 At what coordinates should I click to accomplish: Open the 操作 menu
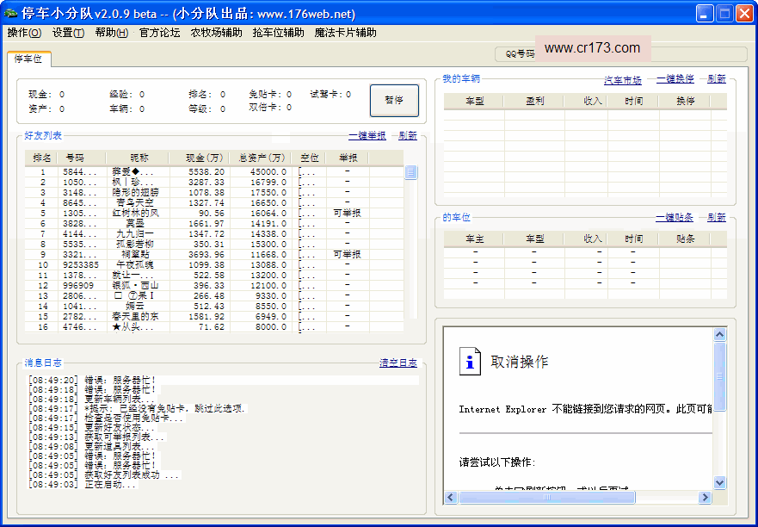click(24, 33)
